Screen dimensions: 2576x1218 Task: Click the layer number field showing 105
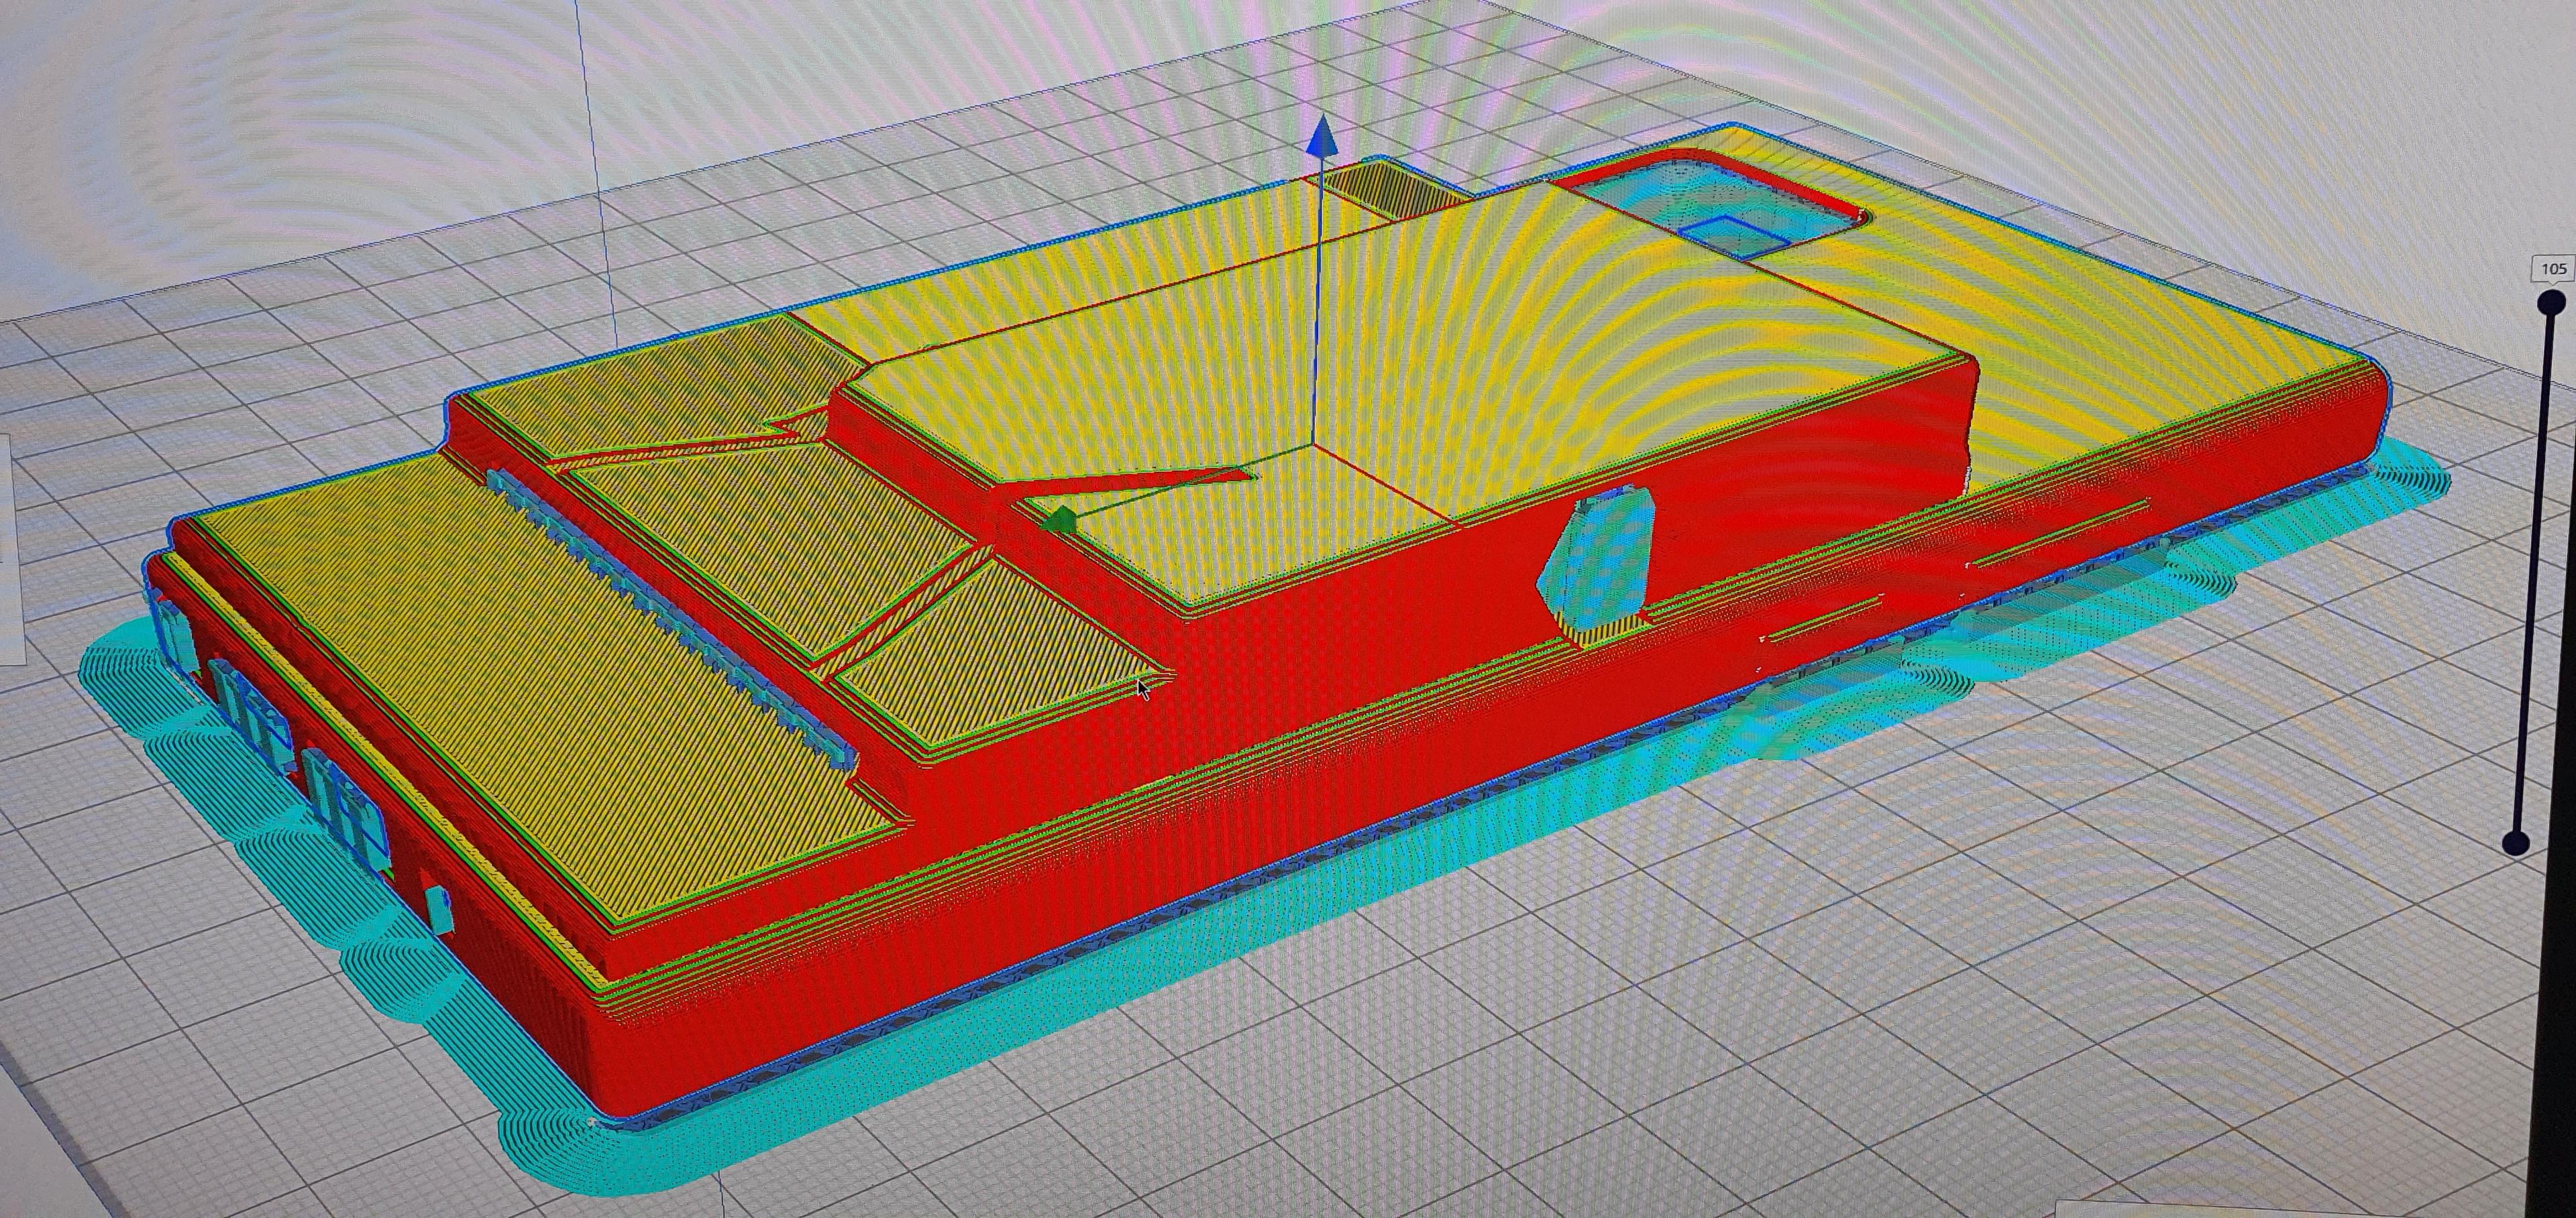coord(2553,269)
